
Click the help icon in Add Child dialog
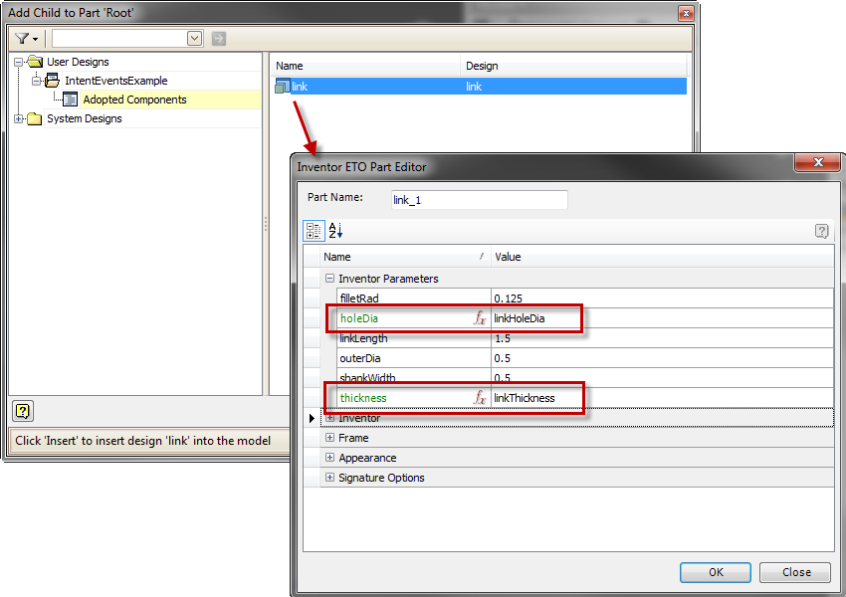click(23, 412)
